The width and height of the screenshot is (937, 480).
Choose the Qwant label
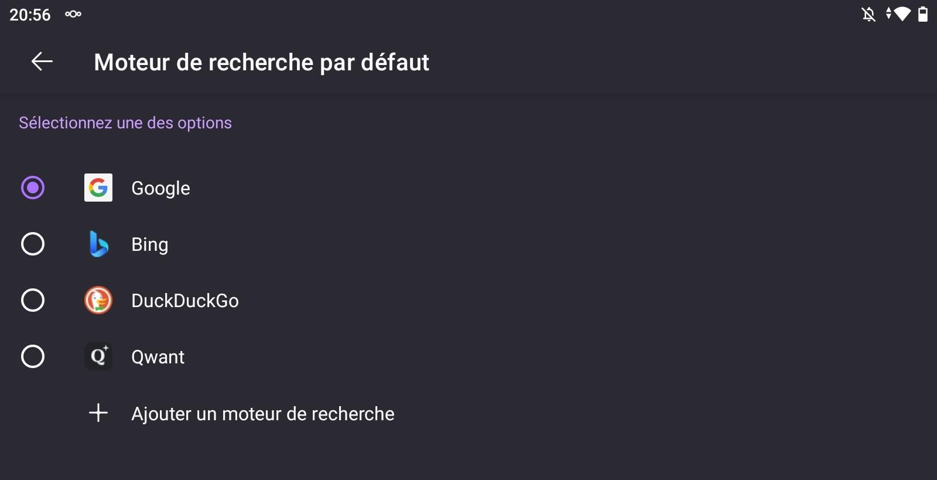click(x=158, y=357)
